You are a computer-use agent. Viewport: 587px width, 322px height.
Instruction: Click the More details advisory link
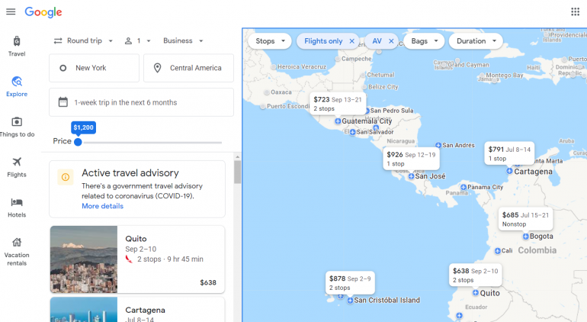click(102, 206)
